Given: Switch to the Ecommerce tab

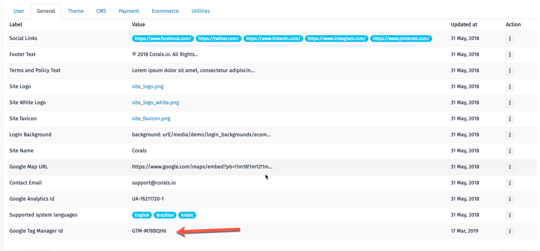Looking at the screenshot, I should point(165,11).
